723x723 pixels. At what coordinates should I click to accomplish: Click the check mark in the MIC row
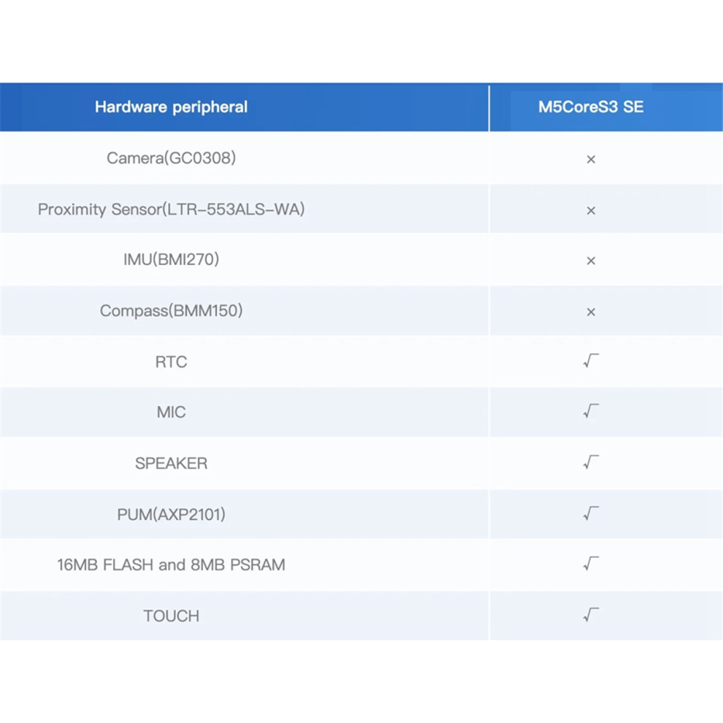point(591,411)
